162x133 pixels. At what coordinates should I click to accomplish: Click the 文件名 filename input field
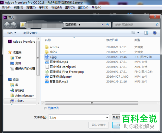pos(77,117)
